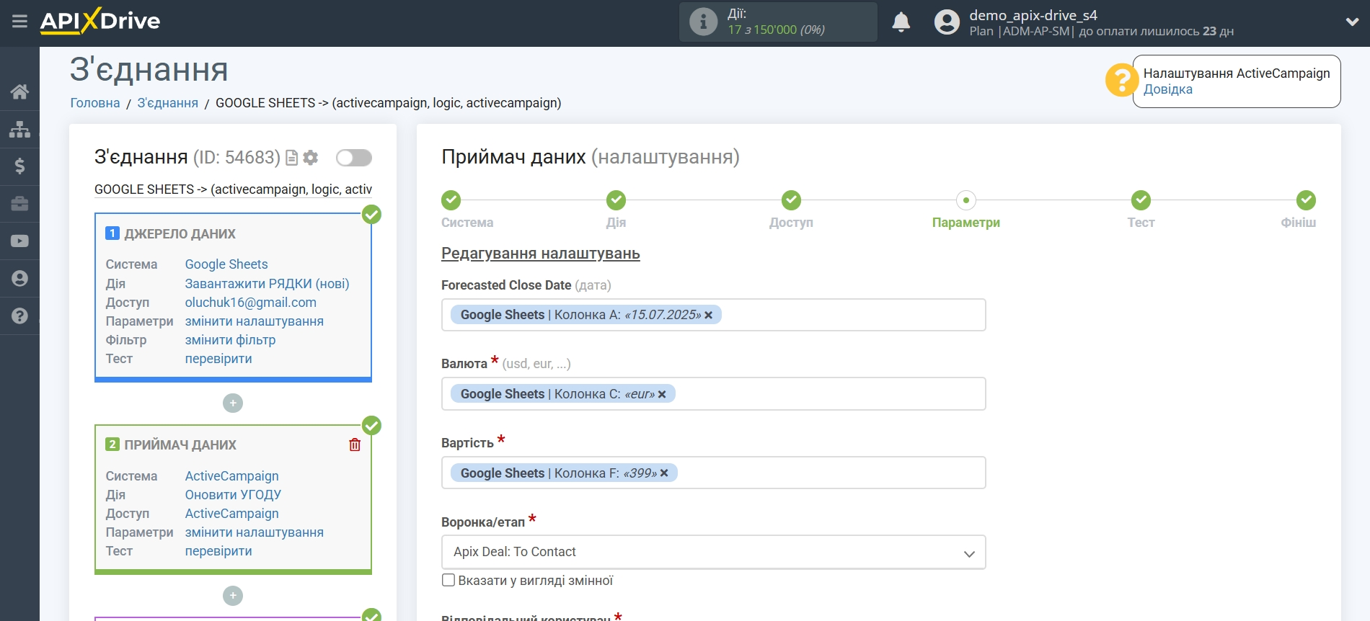1370x621 pixels.
Task: Go to home icon in sidebar
Action: tap(19, 91)
